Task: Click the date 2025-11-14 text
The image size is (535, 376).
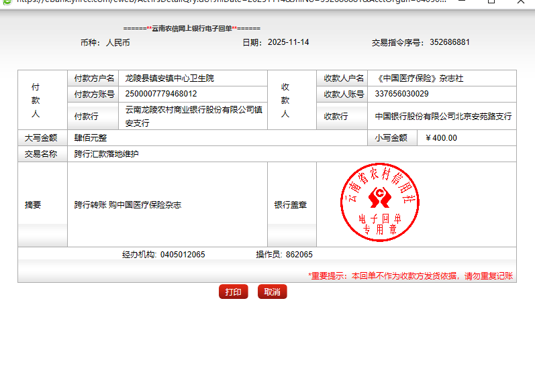Action: tap(288, 42)
